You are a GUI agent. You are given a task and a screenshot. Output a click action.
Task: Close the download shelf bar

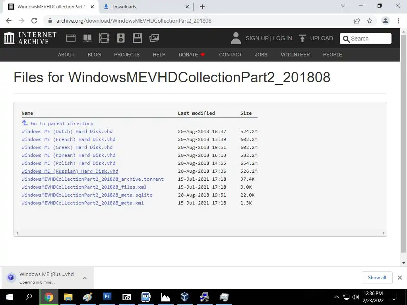pyautogui.click(x=400, y=278)
